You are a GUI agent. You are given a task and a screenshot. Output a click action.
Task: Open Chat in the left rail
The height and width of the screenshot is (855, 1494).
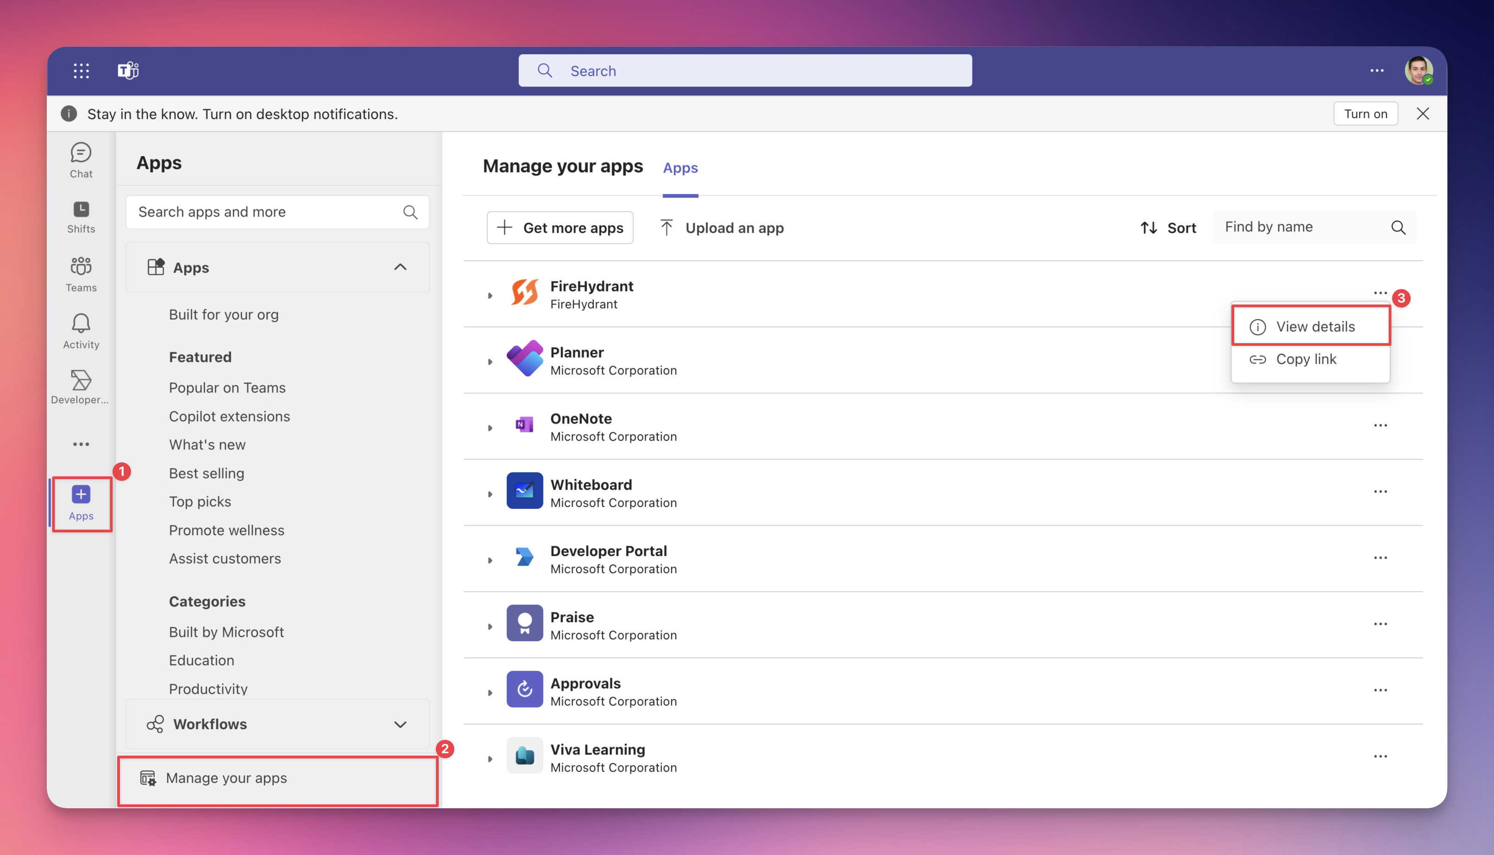[81, 160]
